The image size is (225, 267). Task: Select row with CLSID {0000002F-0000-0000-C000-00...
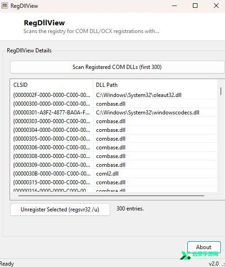pyautogui.click(x=113, y=95)
